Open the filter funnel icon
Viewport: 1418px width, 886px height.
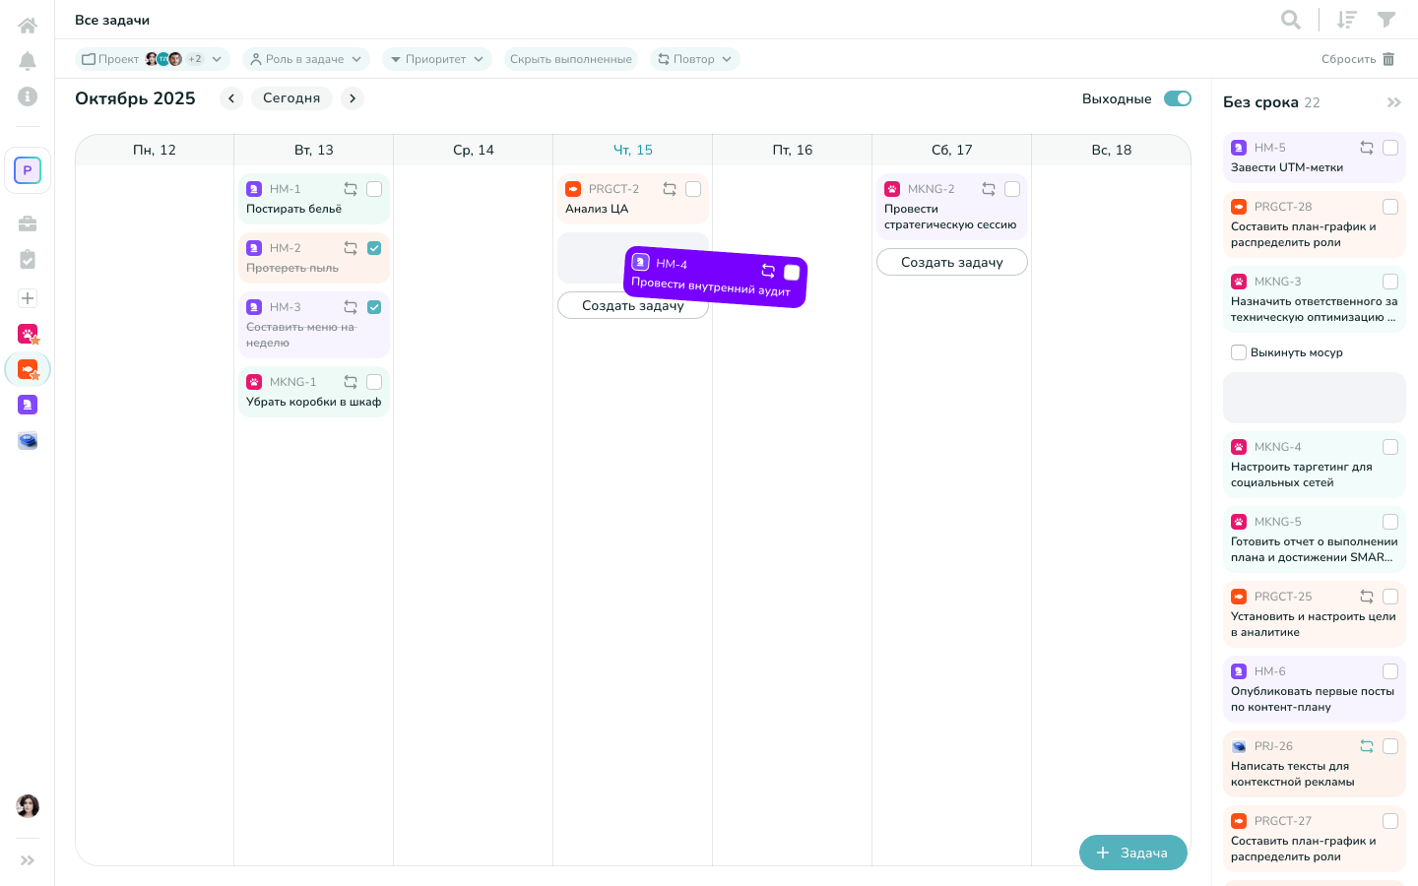click(1386, 20)
